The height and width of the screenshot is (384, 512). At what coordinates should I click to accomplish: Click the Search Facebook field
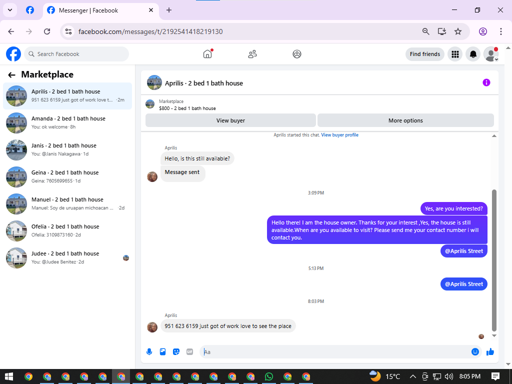click(x=76, y=54)
